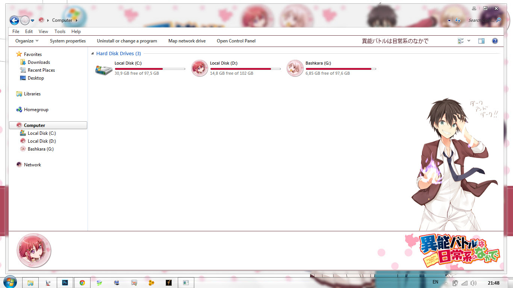Click the Bashkara (G:) usage bar
The height and width of the screenshot is (288, 513).
341,69
